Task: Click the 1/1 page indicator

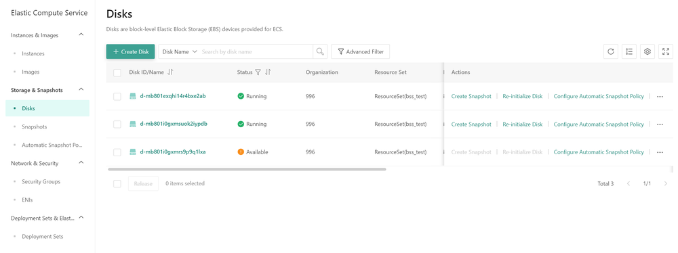Action: (647, 183)
